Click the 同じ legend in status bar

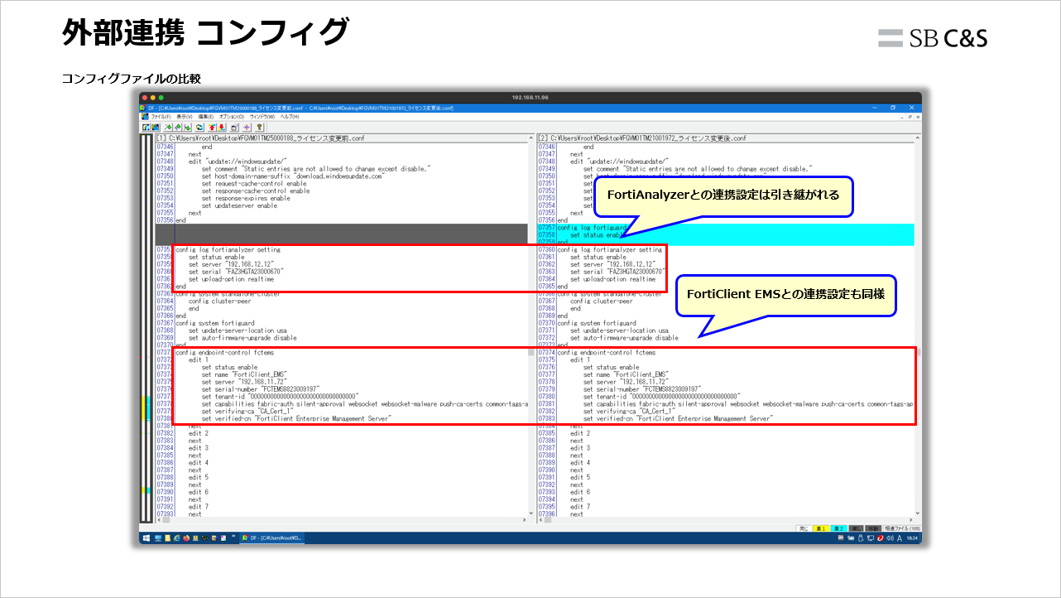pyautogui.click(x=804, y=528)
